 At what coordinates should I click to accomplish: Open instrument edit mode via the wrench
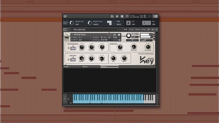pos(67,34)
